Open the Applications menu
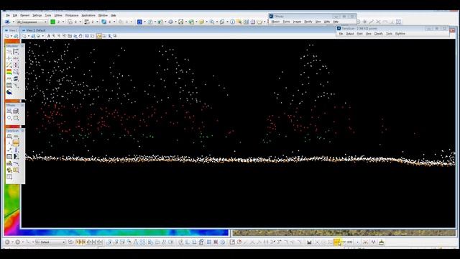This screenshot has width=460, height=259. 88,15
